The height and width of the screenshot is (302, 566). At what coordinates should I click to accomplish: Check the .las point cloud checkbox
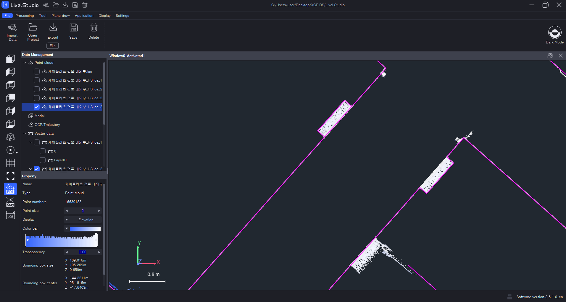pos(37,72)
